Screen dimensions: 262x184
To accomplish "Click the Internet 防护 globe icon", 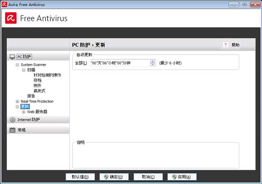I will (13, 120).
